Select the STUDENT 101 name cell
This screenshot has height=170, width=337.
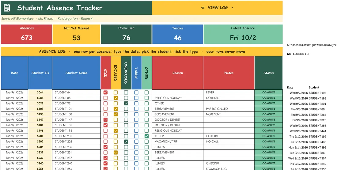coord(76,109)
